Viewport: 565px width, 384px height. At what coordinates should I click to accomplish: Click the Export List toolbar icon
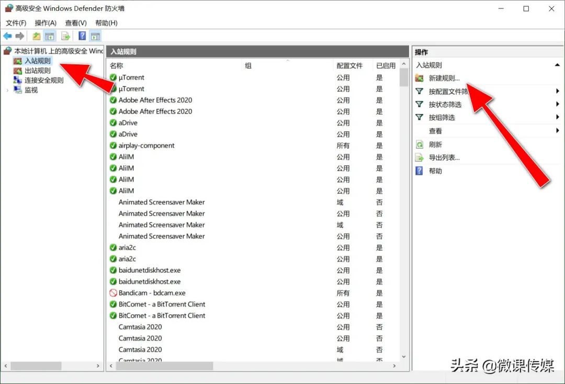pyautogui.click(x=65, y=36)
